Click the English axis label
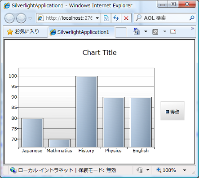Viewport: 199px width, 178px height. pyautogui.click(x=141, y=151)
